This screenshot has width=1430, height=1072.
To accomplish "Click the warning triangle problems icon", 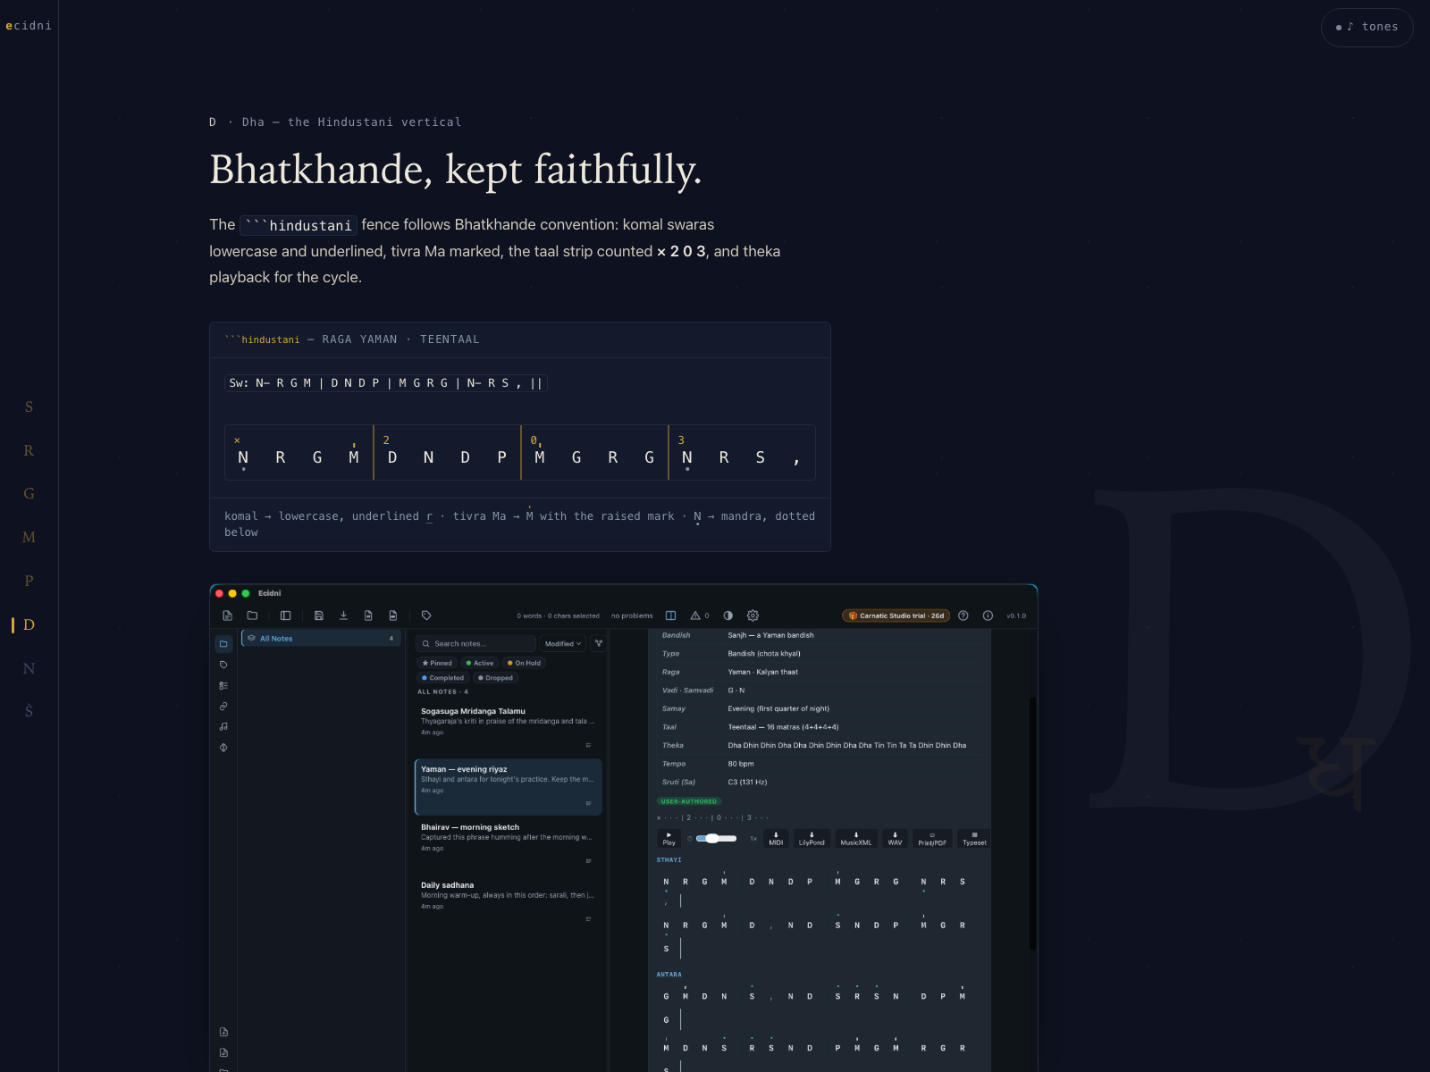I will [695, 616].
